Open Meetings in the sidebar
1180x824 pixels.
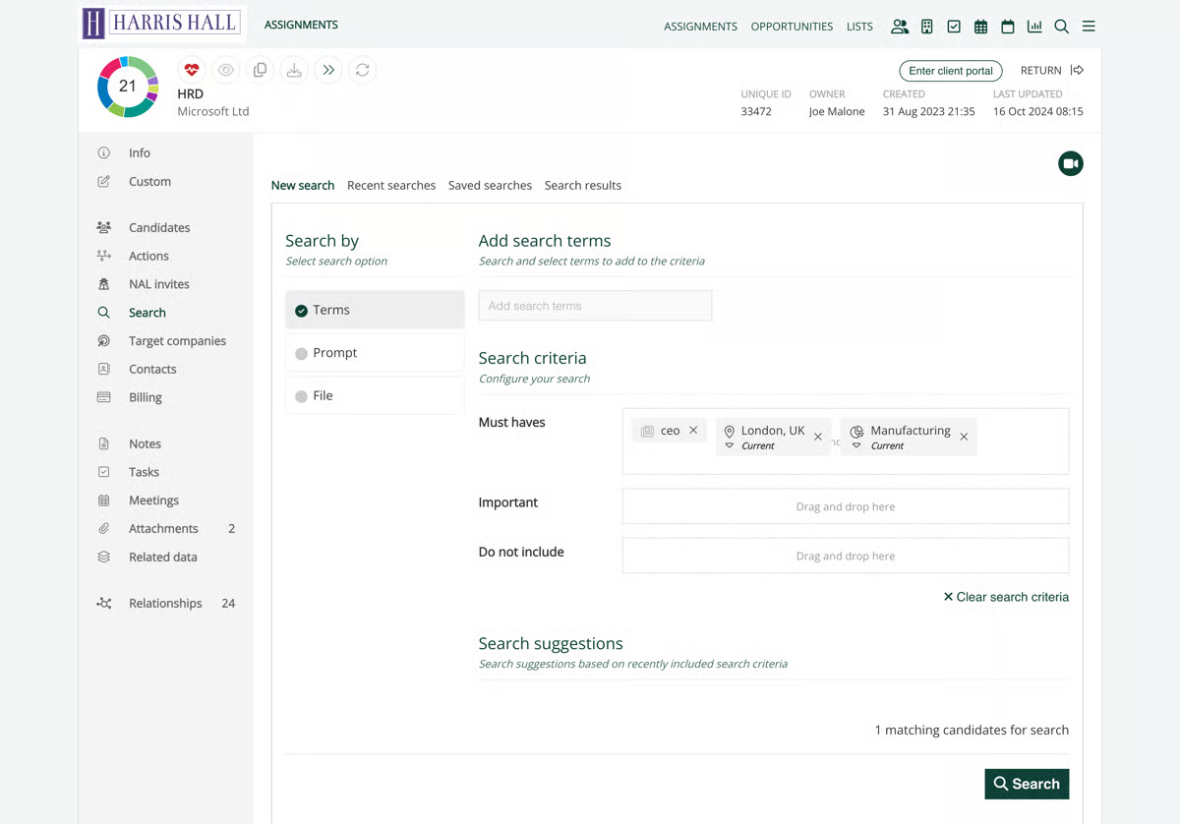[x=153, y=500]
